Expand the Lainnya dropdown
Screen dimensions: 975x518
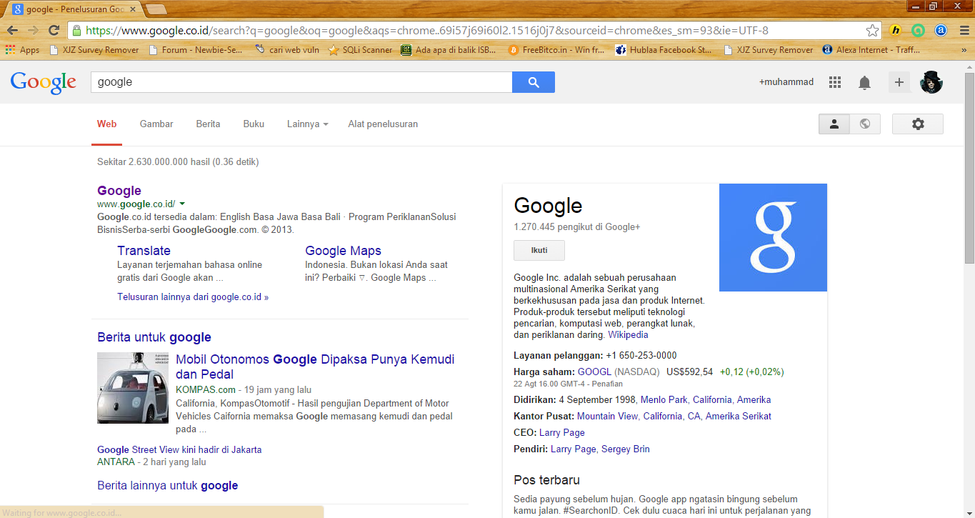point(308,124)
